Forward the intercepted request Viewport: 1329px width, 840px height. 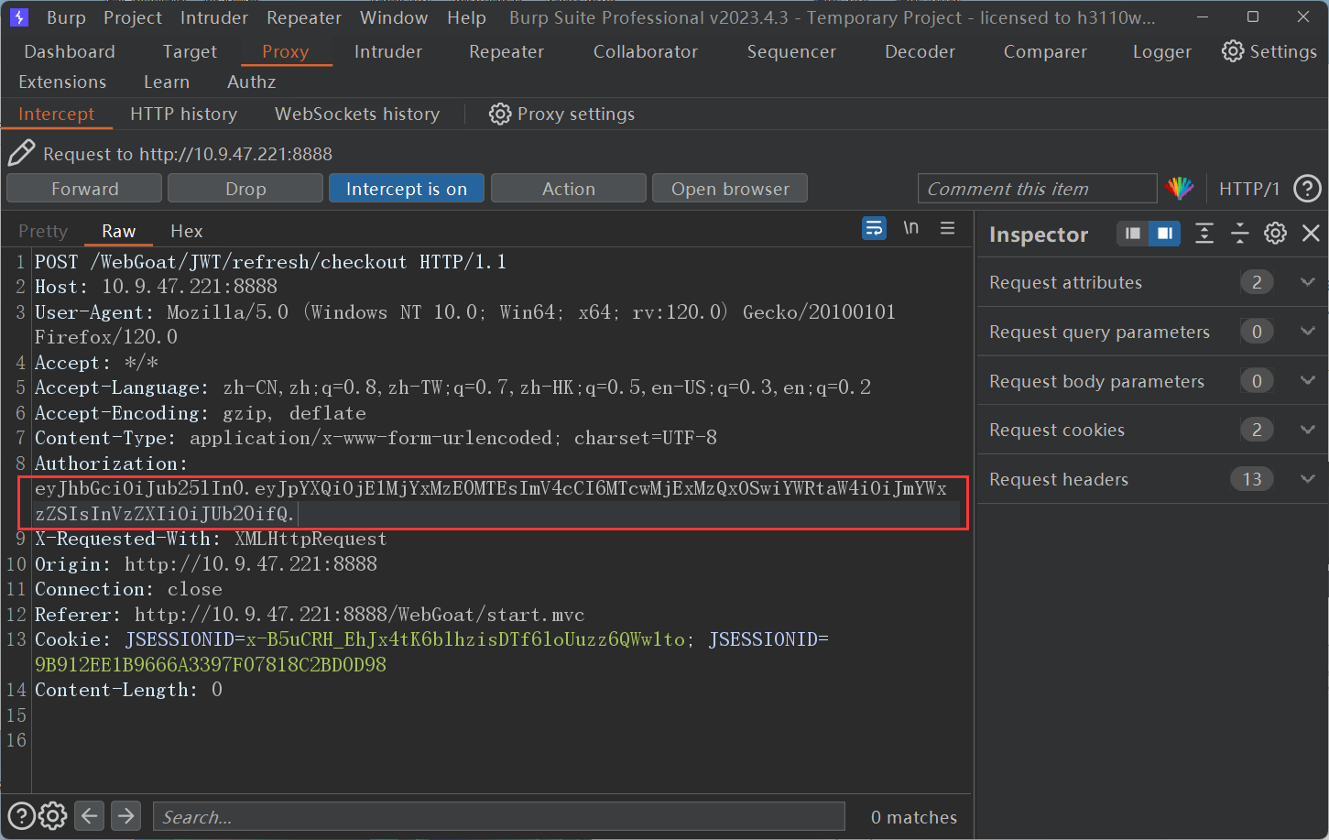(x=84, y=188)
